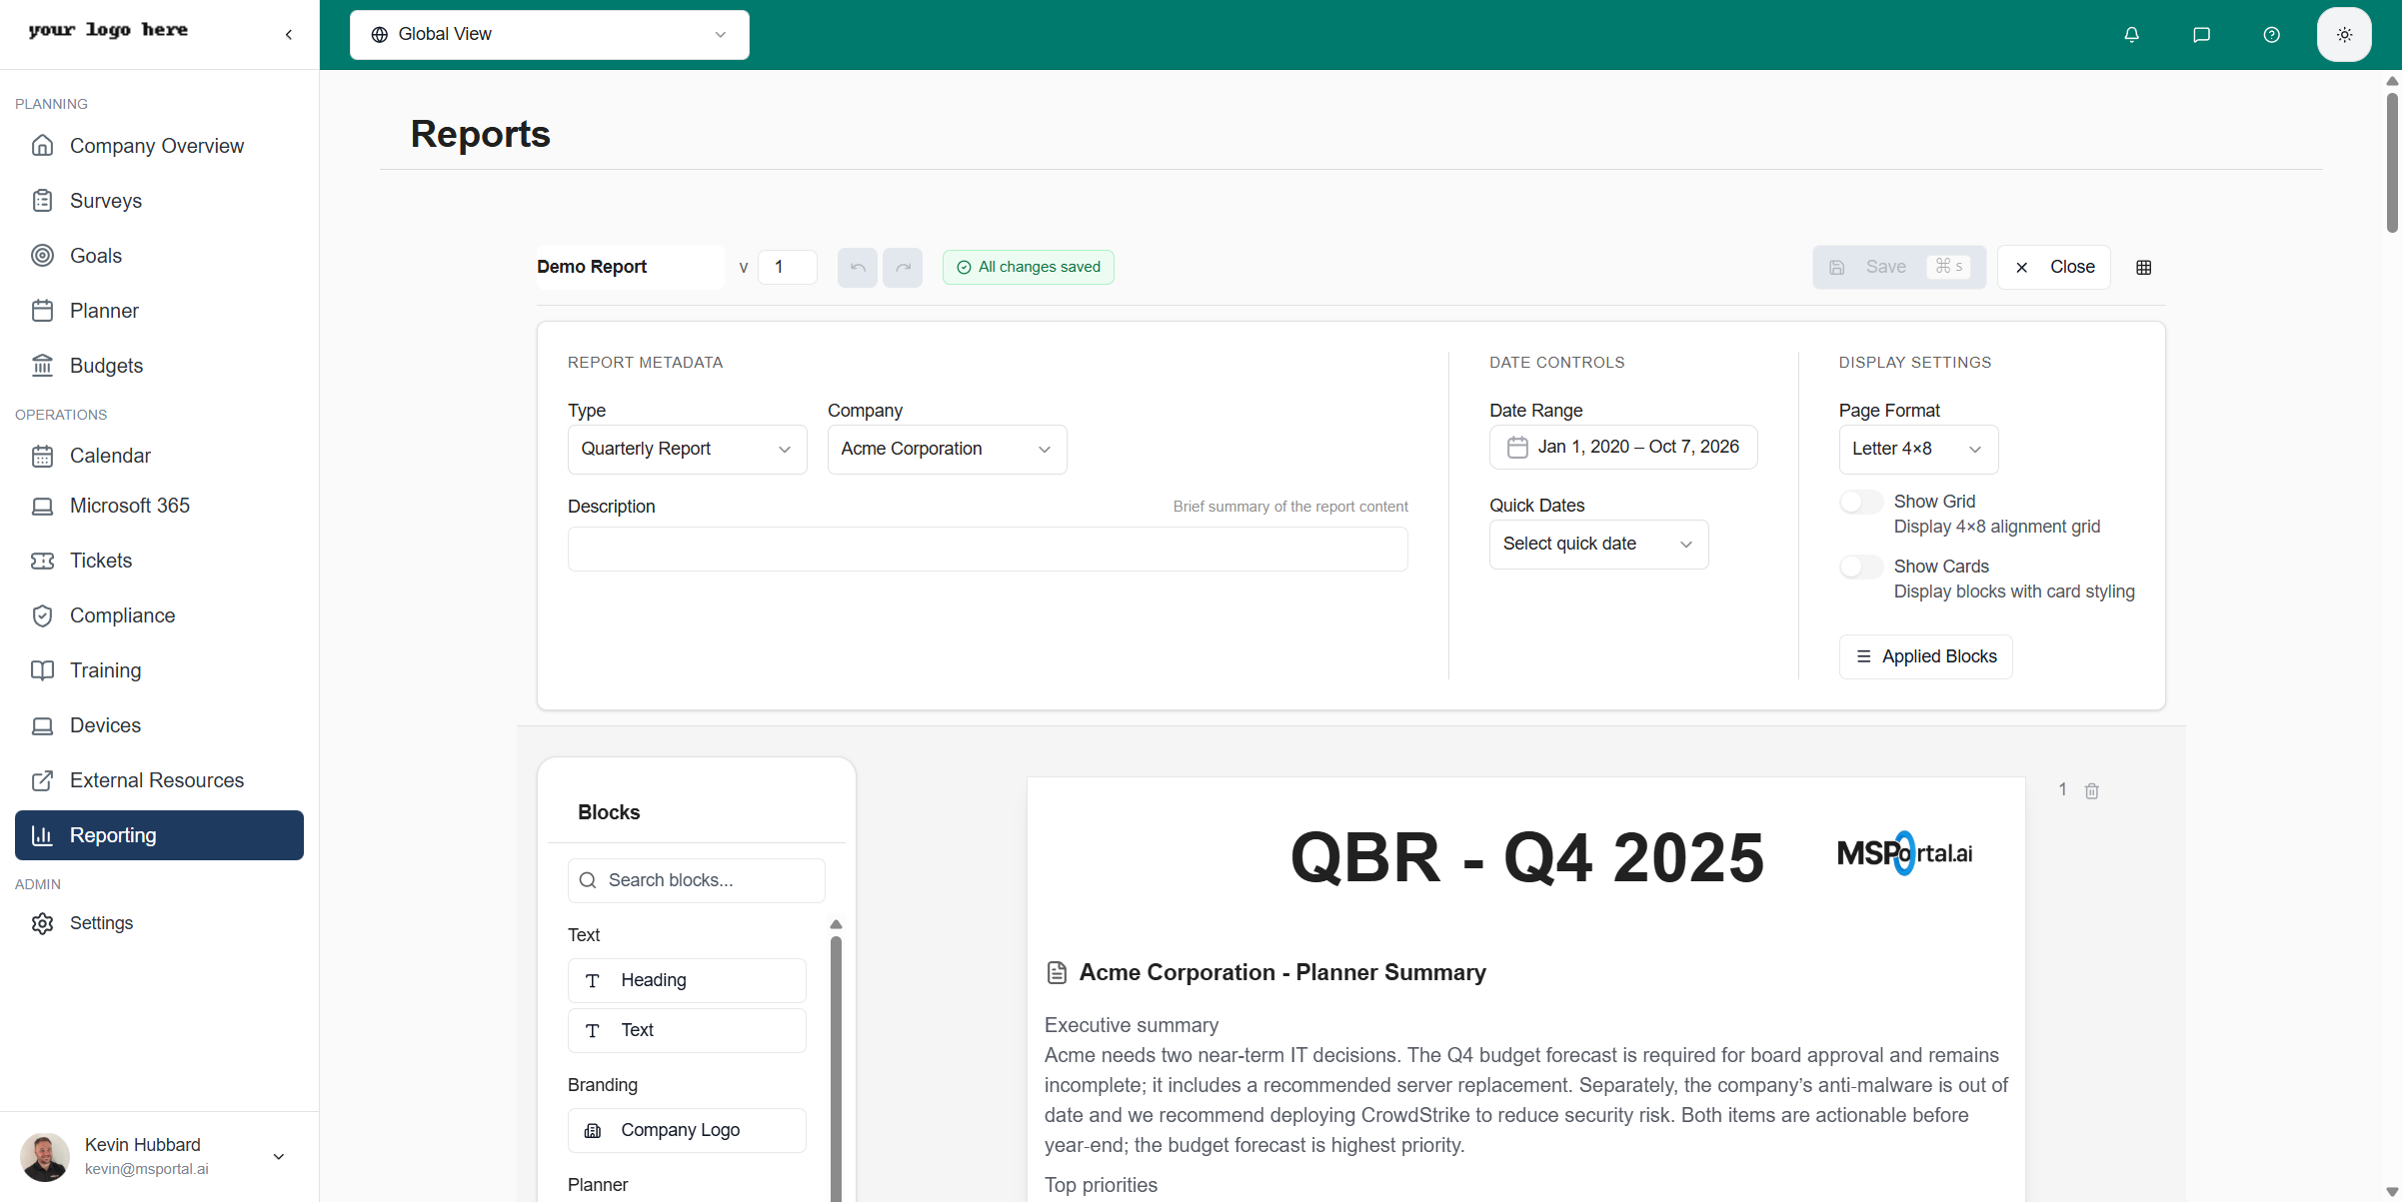Click the calendar icon in Date Range
Image resolution: width=2402 pixels, height=1202 pixels.
(x=1517, y=447)
